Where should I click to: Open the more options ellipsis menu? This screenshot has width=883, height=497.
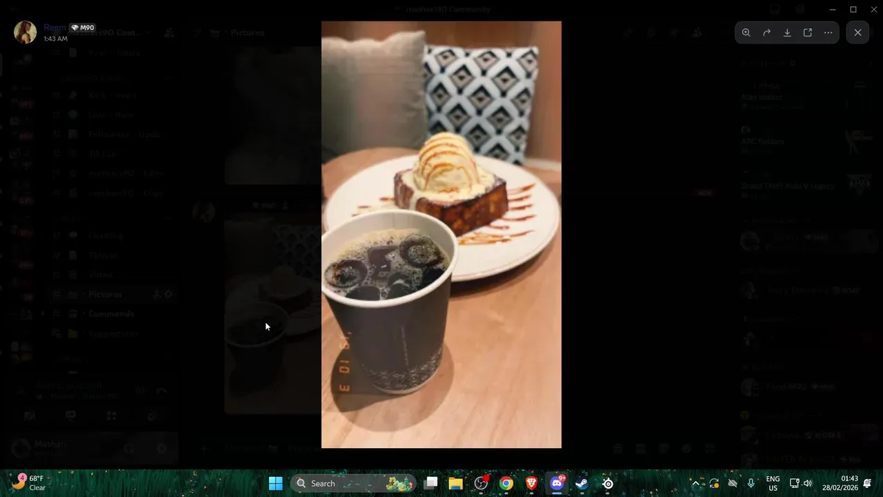pyautogui.click(x=828, y=32)
